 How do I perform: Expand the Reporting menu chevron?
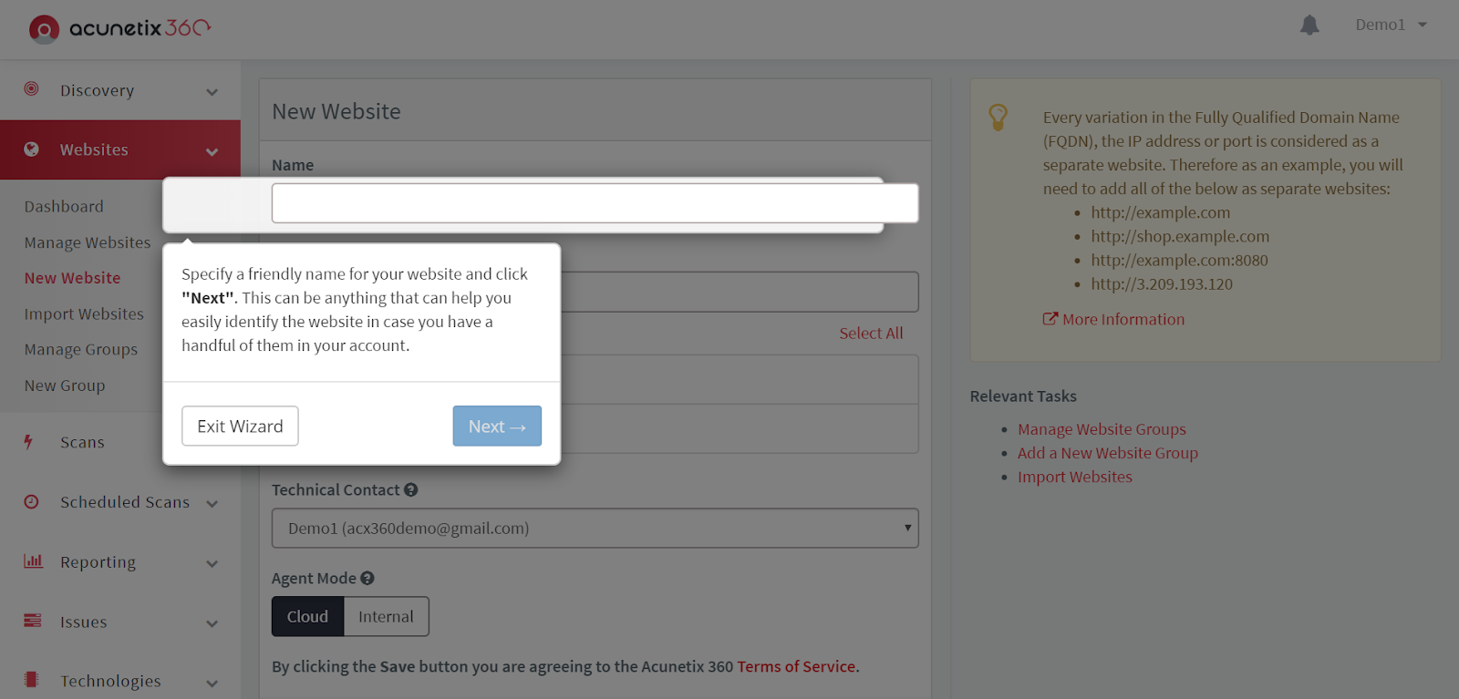[x=212, y=564]
